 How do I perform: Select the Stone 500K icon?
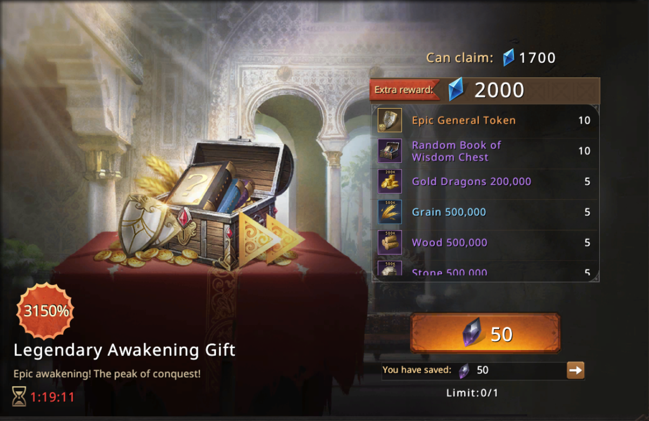click(390, 268)
